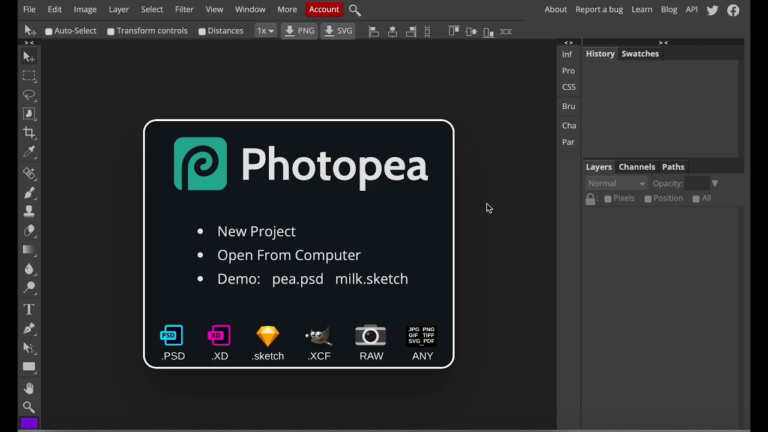This screenshot has height=432, width=768.
Task: Open the purple foreground color swatch
Action: (29, 424)
